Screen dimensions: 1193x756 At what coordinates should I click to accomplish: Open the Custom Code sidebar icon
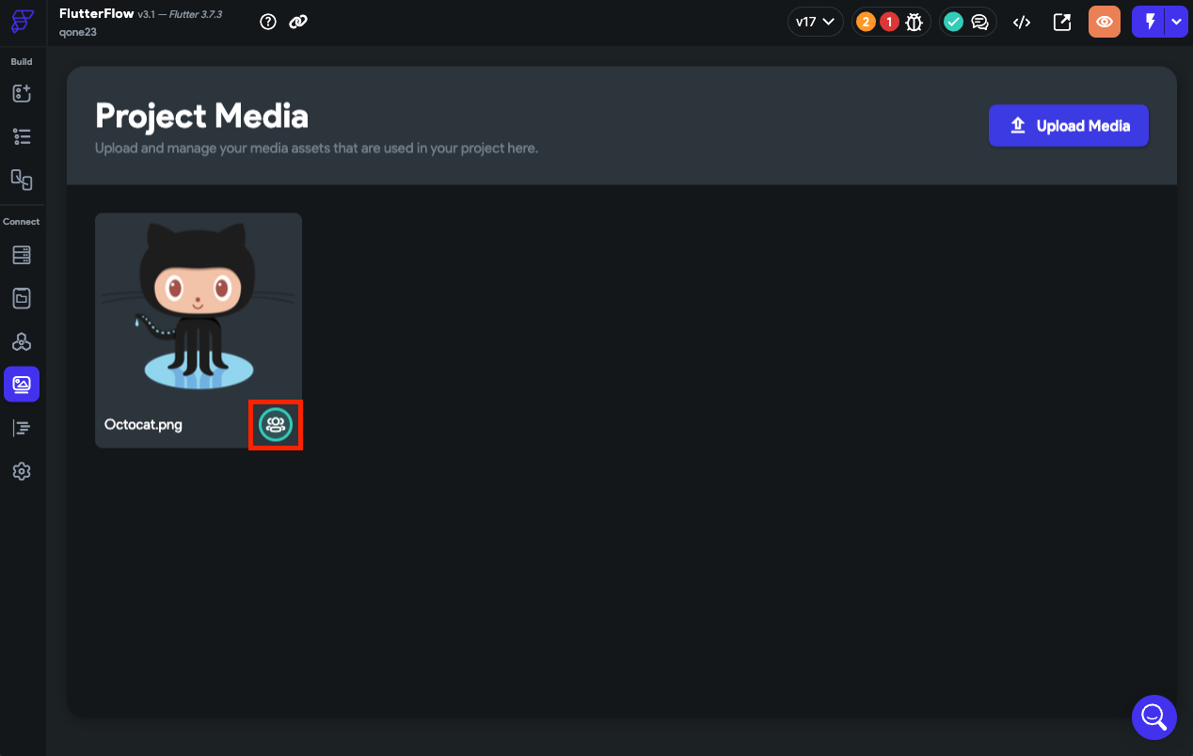(x=22, y=428)
